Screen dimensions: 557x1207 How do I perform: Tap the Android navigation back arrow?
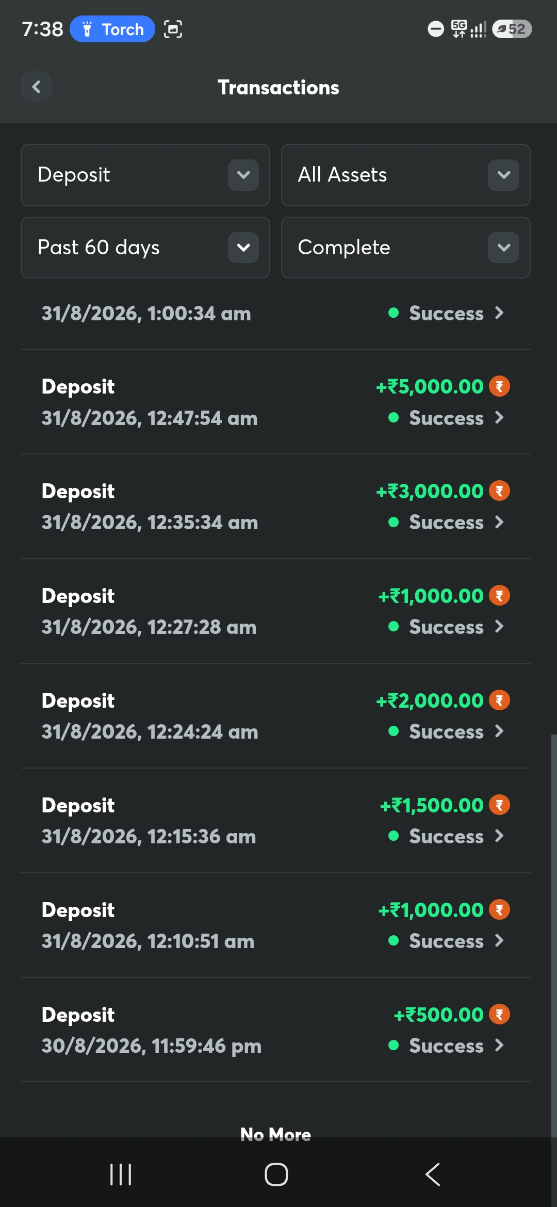pos(433,1175)
